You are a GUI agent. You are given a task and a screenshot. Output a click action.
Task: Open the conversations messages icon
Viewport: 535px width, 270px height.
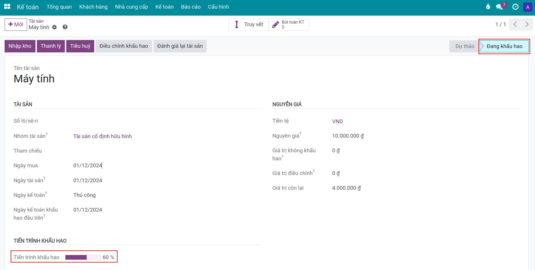[x=500, y=7]
